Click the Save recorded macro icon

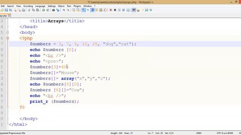click(128, 10)
